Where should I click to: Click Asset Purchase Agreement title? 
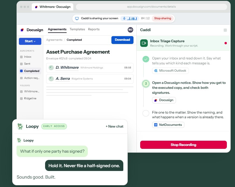[x=78, y=52]
